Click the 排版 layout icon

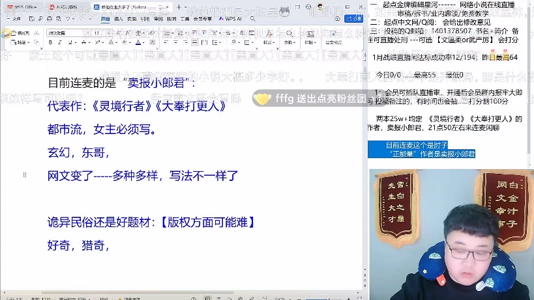310,34
